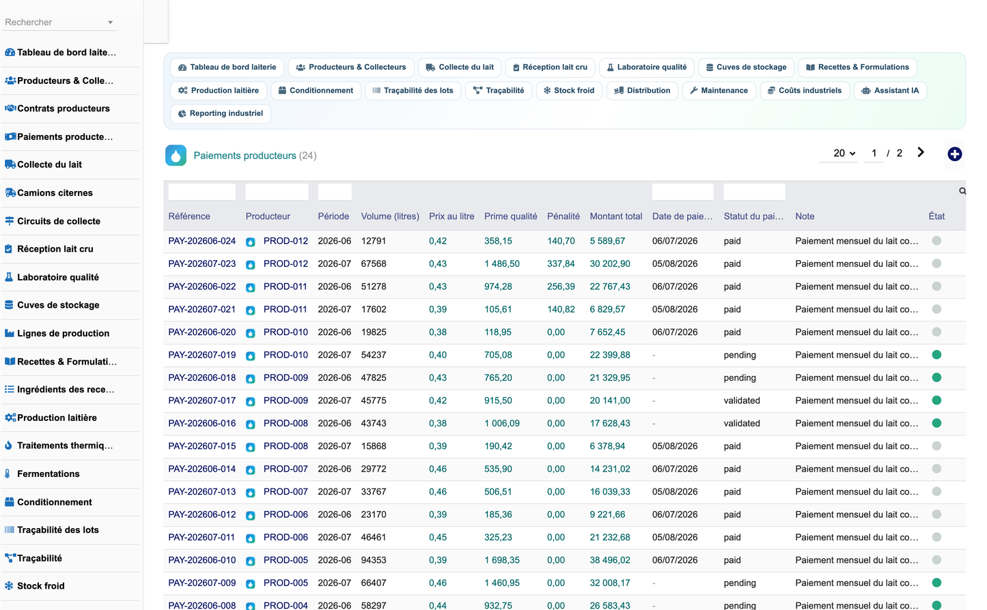Screen dimensions: 987x610
Task: Click the pending status in row PAY-202606-018
Action: pos(740,377)
